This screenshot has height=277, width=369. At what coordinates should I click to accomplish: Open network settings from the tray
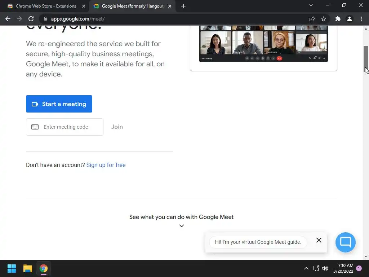coord(316,268)
